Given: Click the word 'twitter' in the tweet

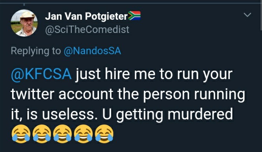Looking at the screenshot, I should tap(33, 94).
